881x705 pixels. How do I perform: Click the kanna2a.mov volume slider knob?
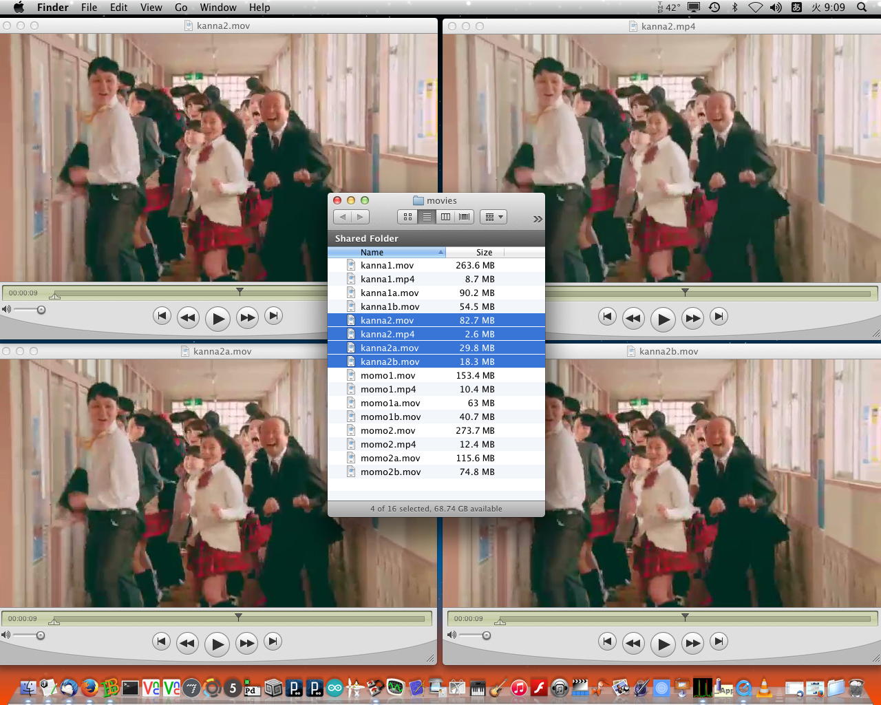pyautogui.click(x=41, y=635)
